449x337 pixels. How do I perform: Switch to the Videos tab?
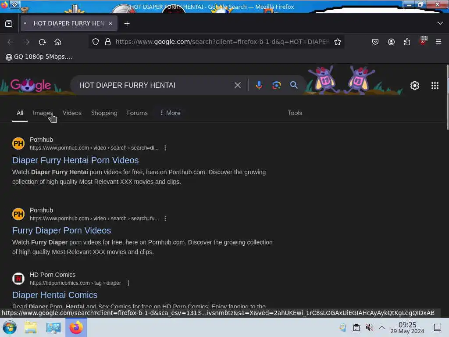coord(72,113)
